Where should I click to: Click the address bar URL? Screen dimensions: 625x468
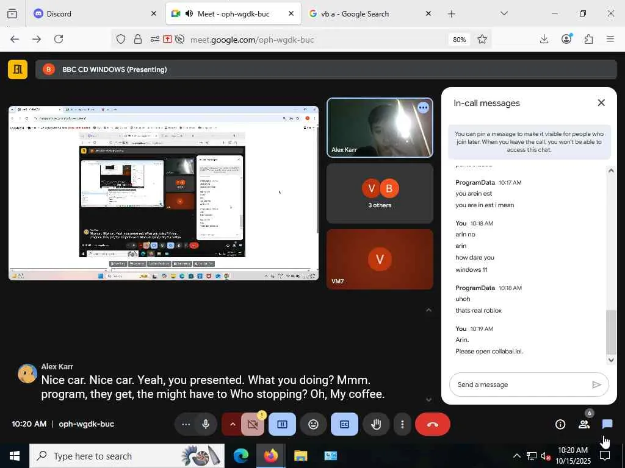(x=252, y=40)
